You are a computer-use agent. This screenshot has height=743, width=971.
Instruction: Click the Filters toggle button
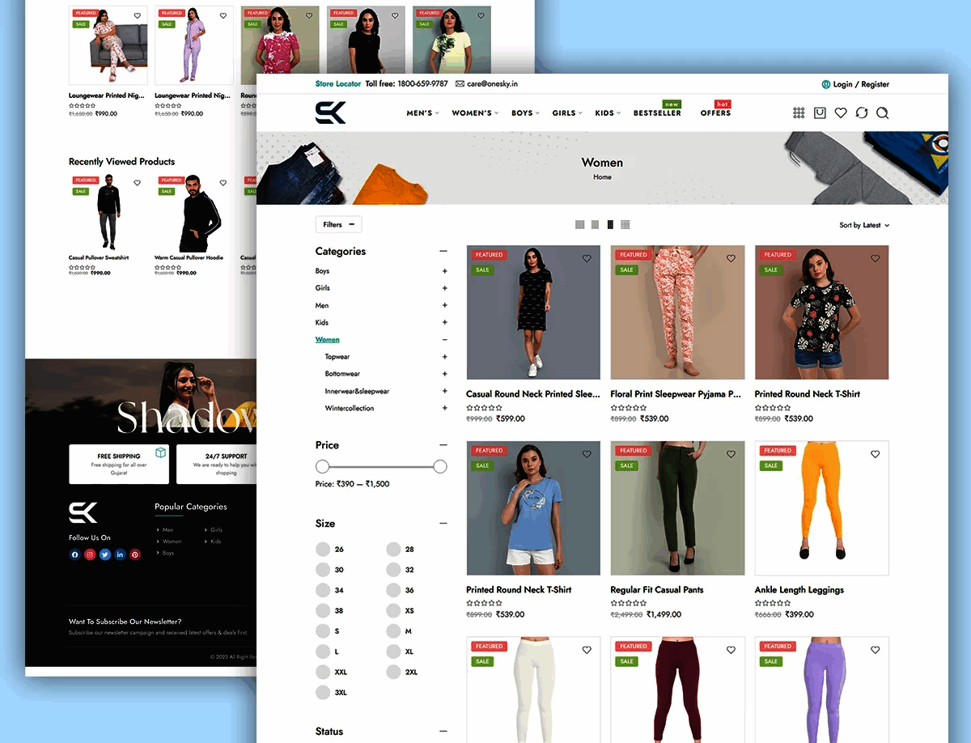(x=338, y=225)
